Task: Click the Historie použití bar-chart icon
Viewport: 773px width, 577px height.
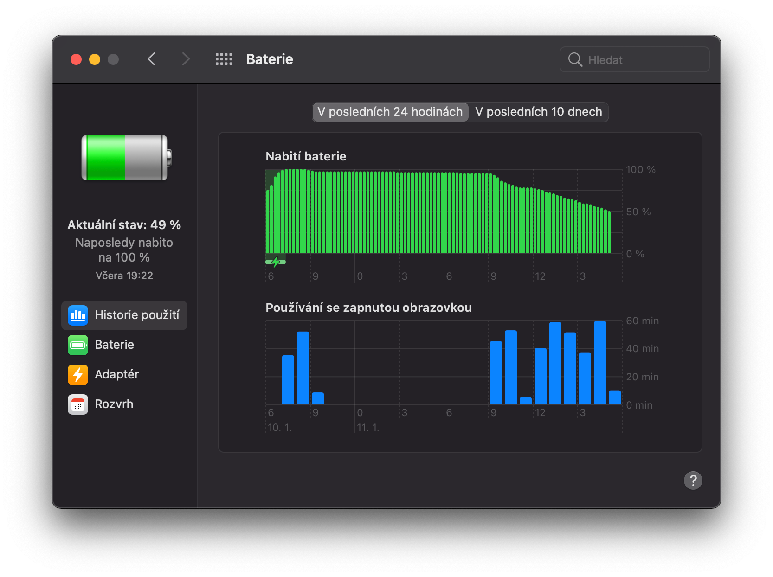Action: tap(78, 315)
